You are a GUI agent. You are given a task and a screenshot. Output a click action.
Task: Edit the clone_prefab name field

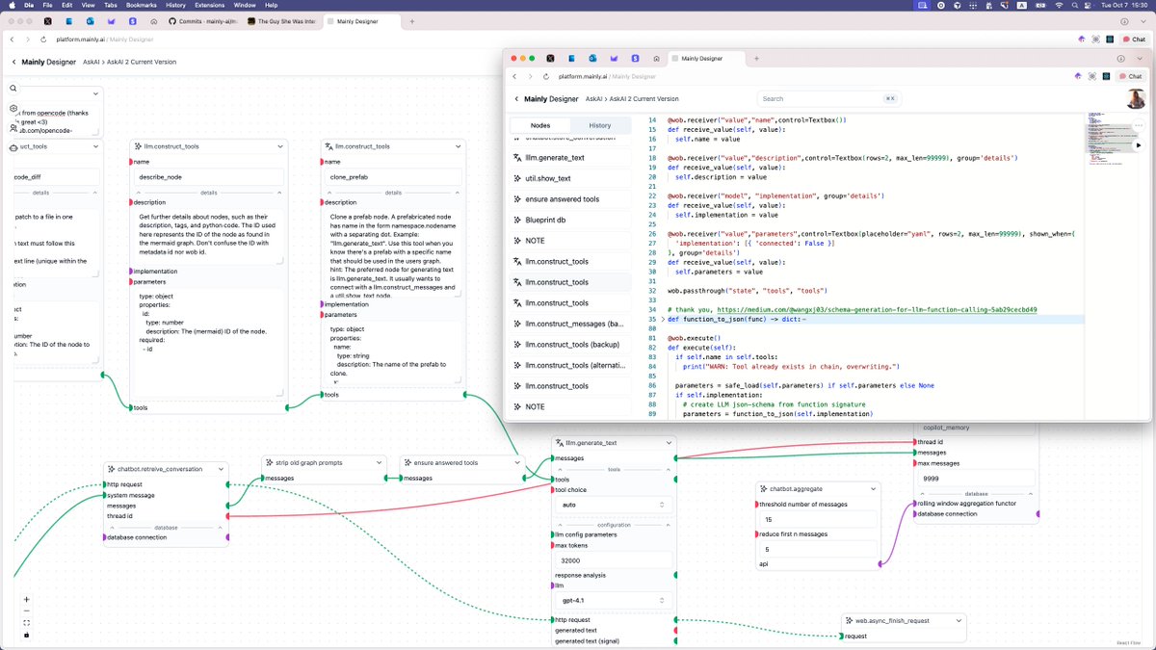pos(395,177)
